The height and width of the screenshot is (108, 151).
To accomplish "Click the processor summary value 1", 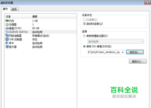I will coord(33,25).
